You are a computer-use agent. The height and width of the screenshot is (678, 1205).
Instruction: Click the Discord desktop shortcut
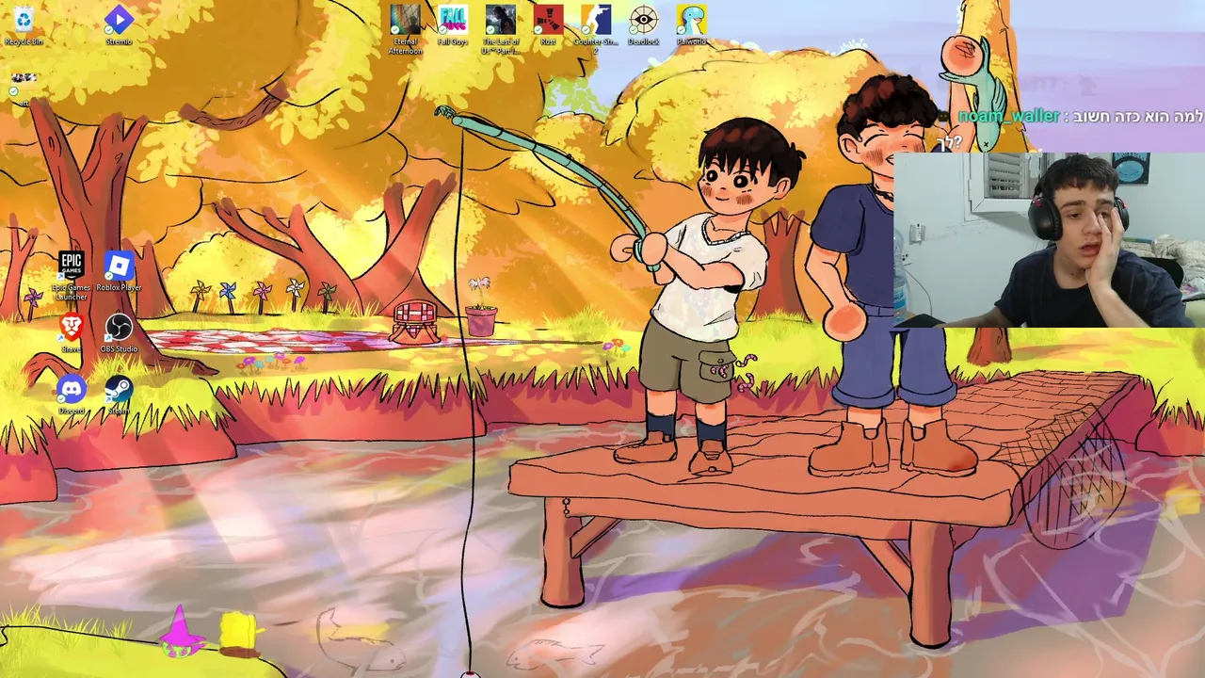point(71,394)
